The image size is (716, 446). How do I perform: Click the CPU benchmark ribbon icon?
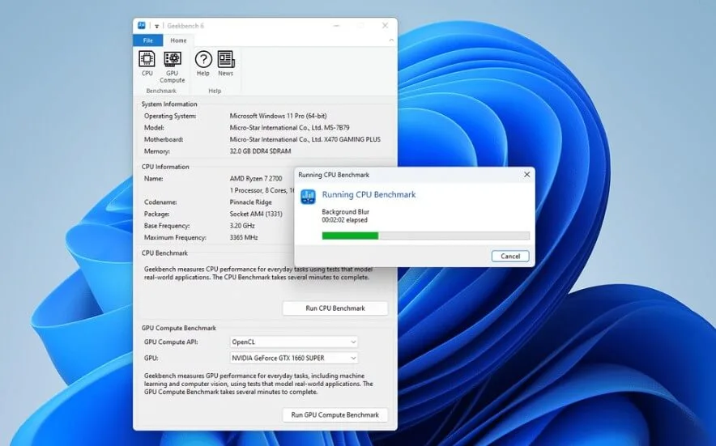click(x=147, y=63)
